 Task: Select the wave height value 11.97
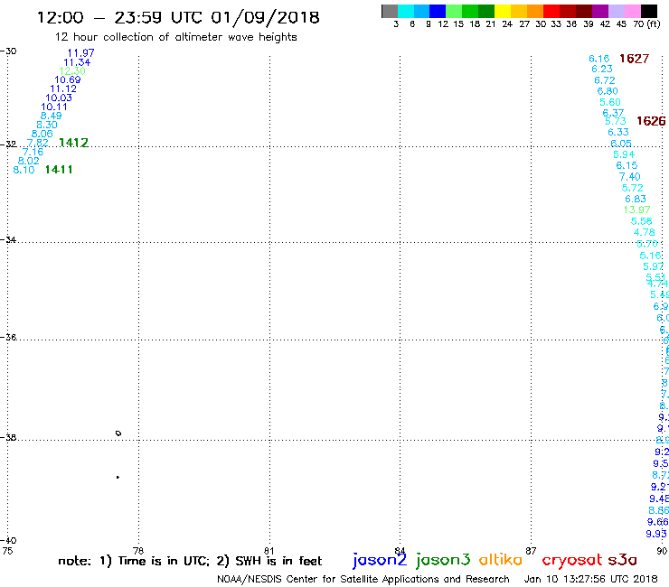pyautogui.click(x=81, y=53)
